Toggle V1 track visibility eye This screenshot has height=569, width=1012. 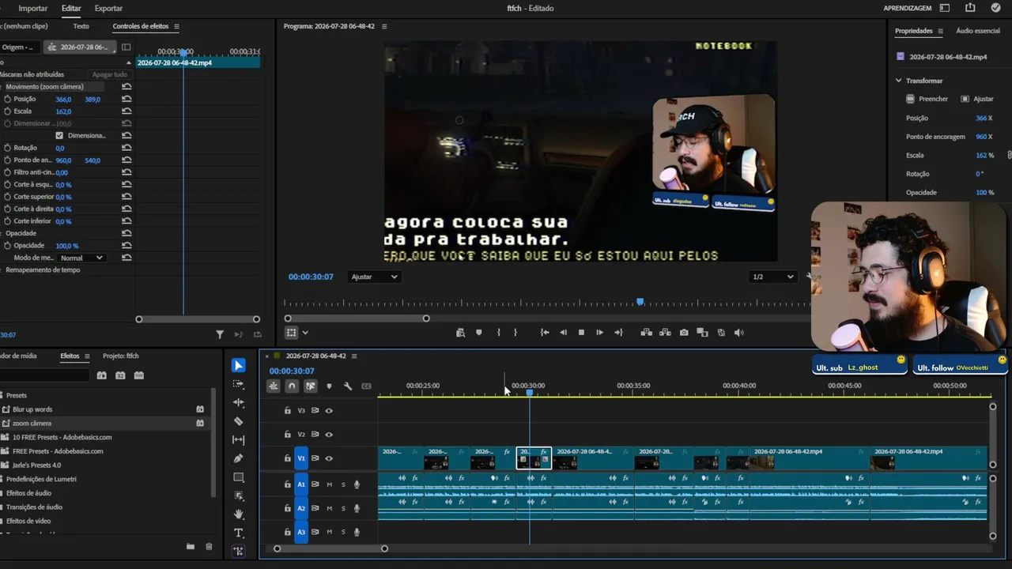pos(329,458)
